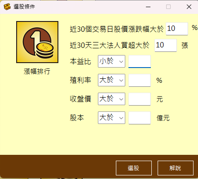Open the 殖利率 comparison dropdown
This screenshot has width=198, height=179.
111,80
